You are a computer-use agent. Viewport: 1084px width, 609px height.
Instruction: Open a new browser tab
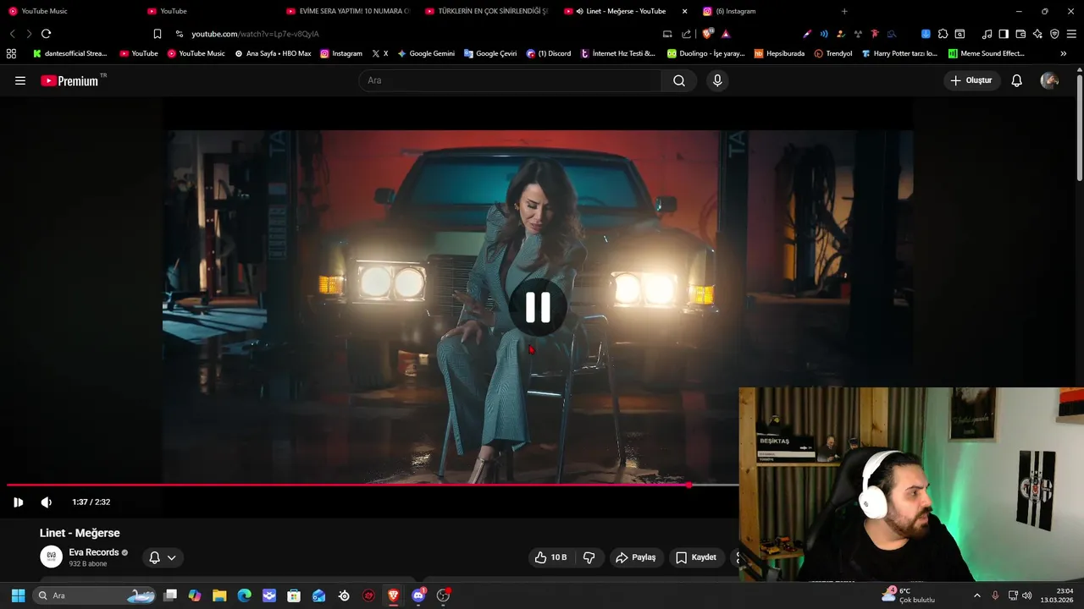844,11
